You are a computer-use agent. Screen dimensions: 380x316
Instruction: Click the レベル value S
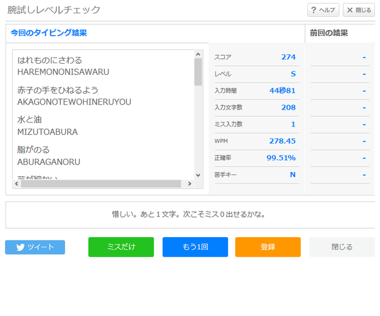[293, 74]
